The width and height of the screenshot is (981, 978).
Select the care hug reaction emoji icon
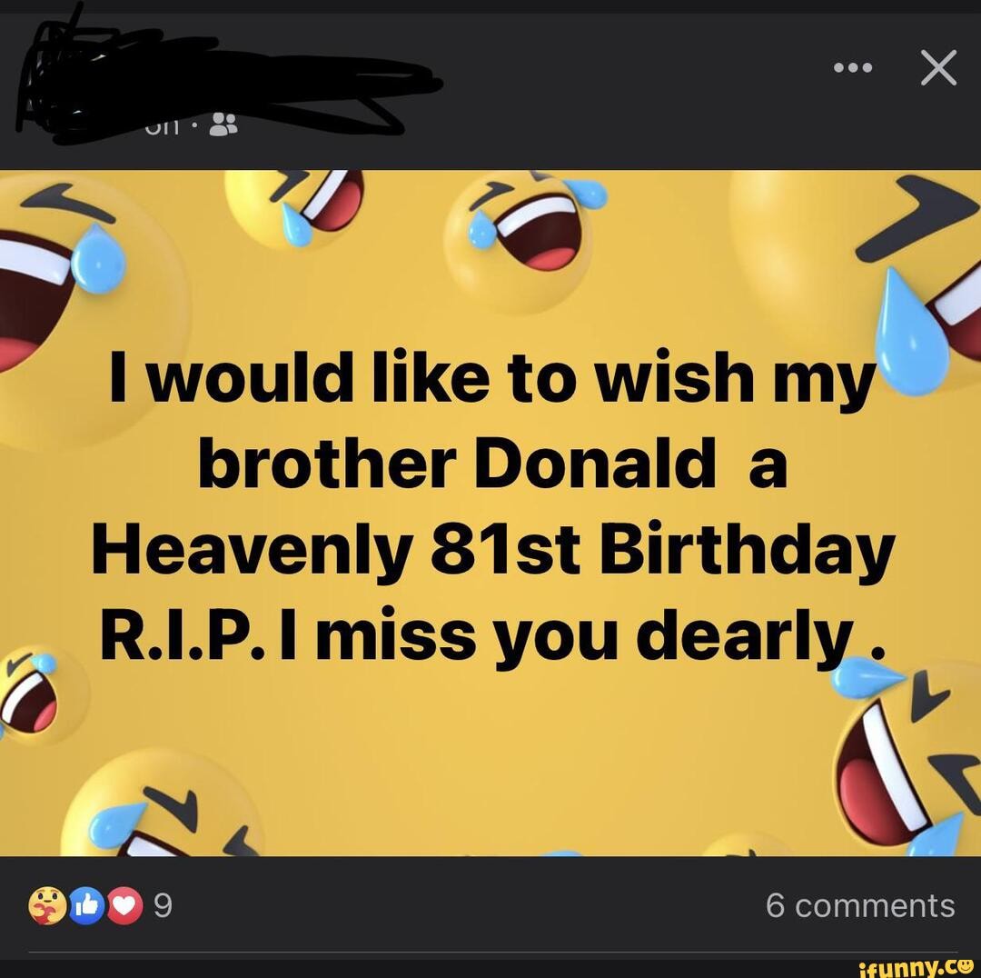[47, 905]
